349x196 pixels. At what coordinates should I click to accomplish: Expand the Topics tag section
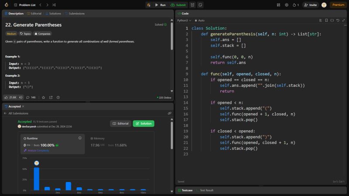[25, 34]
